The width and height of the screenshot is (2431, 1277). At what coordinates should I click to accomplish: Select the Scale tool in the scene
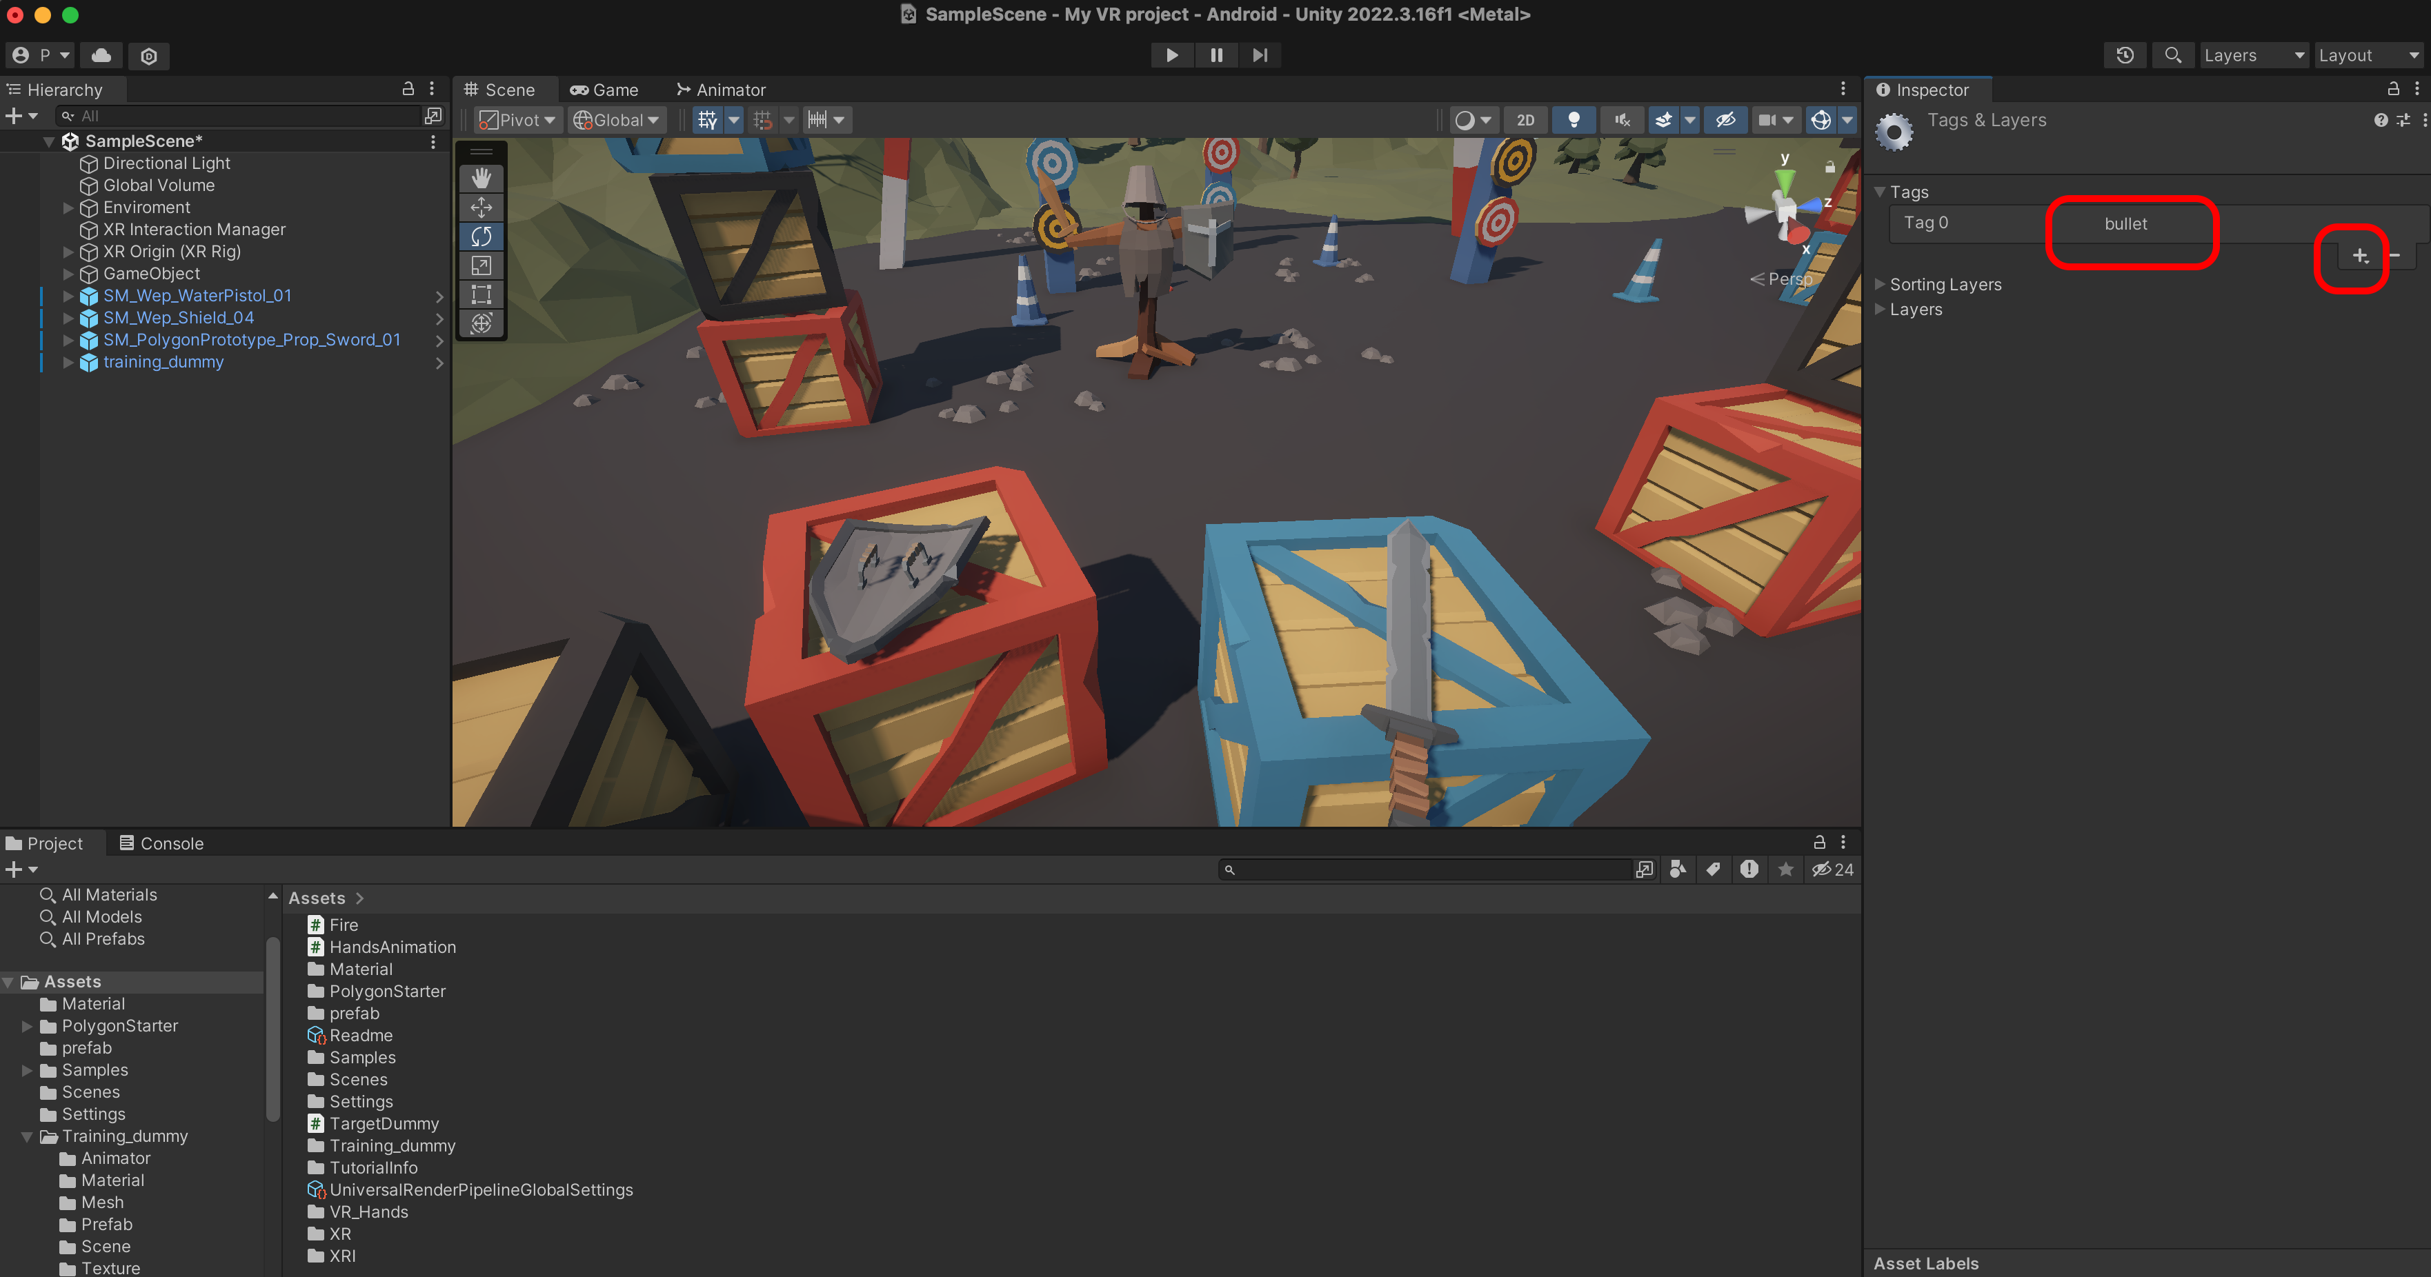[x=482, y=265]
